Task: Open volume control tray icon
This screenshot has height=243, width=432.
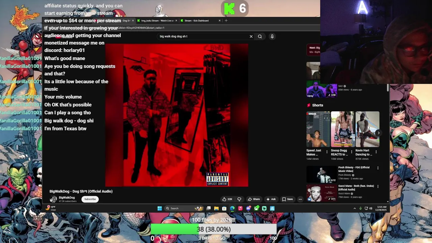Action: (371, 208)
